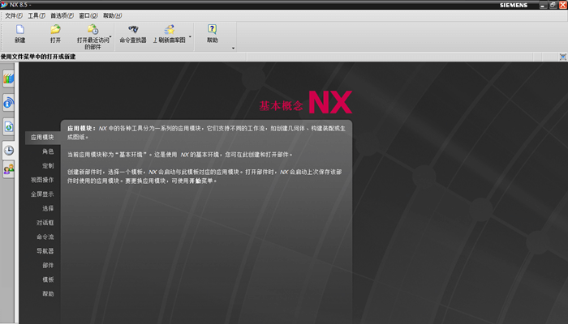Click the New (新建) file icon

[20, 29]
